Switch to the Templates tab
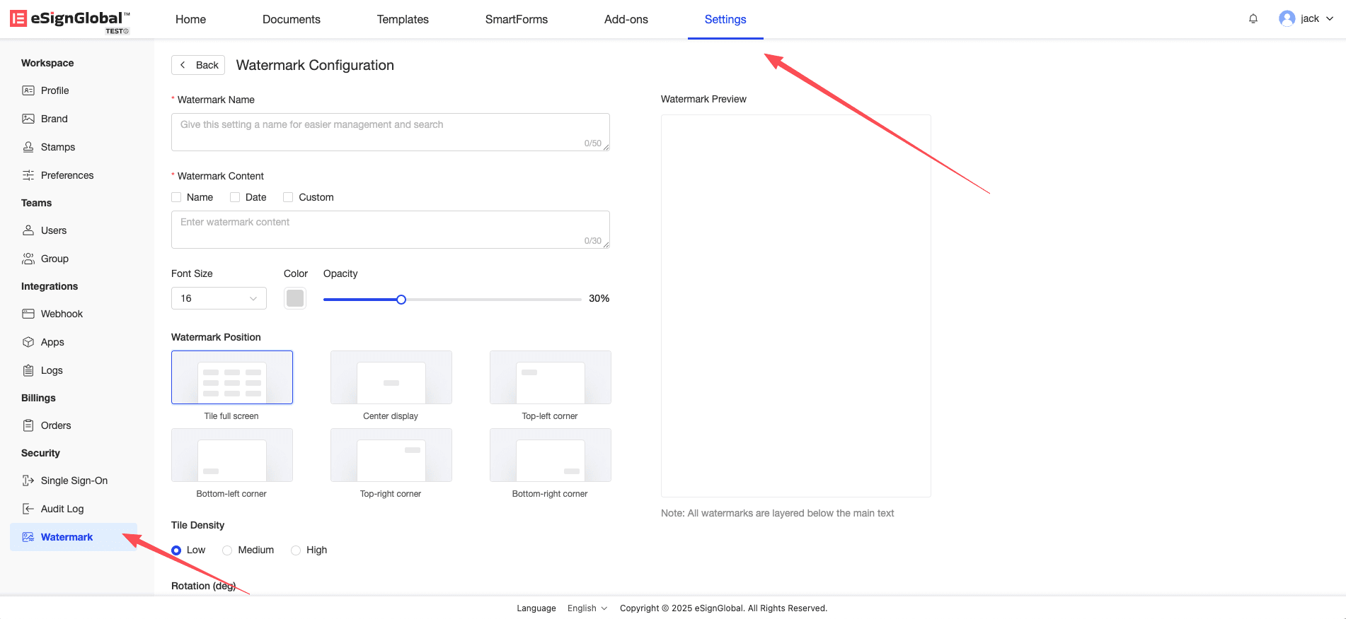 [403, 20]
